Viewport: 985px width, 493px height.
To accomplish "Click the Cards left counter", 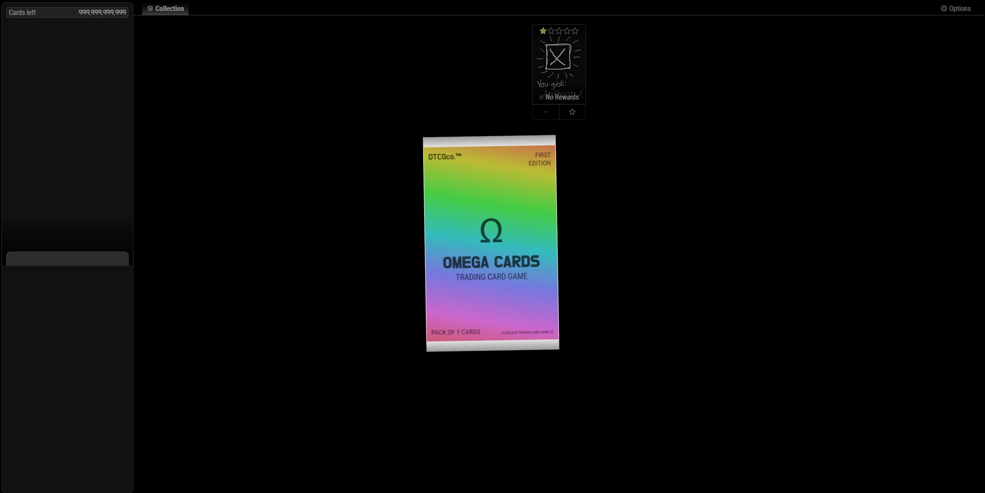I will tap(67, 12).
